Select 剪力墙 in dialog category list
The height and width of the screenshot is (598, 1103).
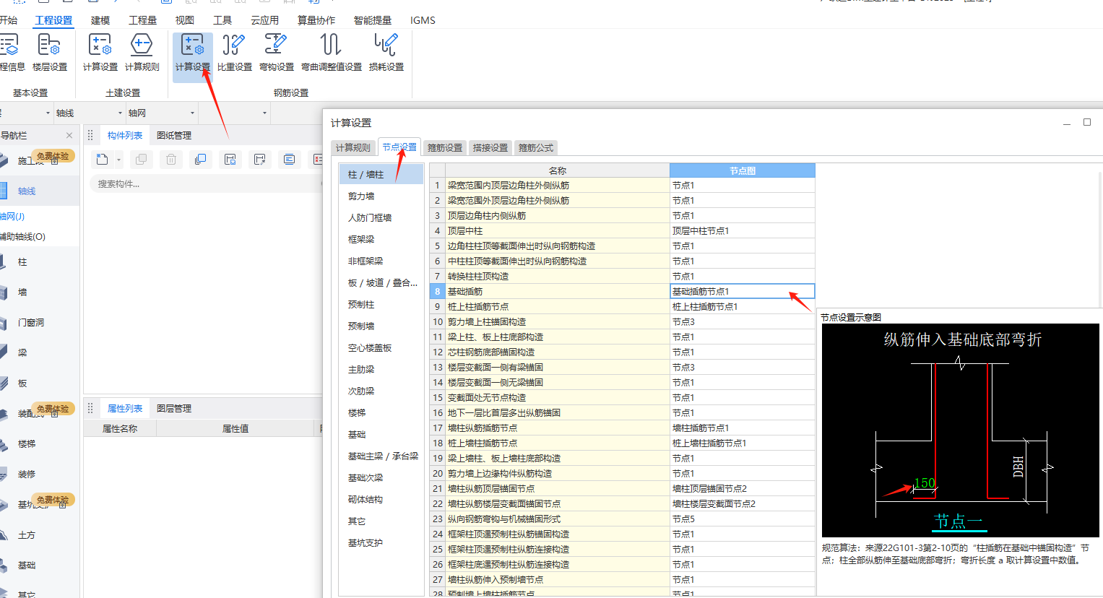pos(361,196)
